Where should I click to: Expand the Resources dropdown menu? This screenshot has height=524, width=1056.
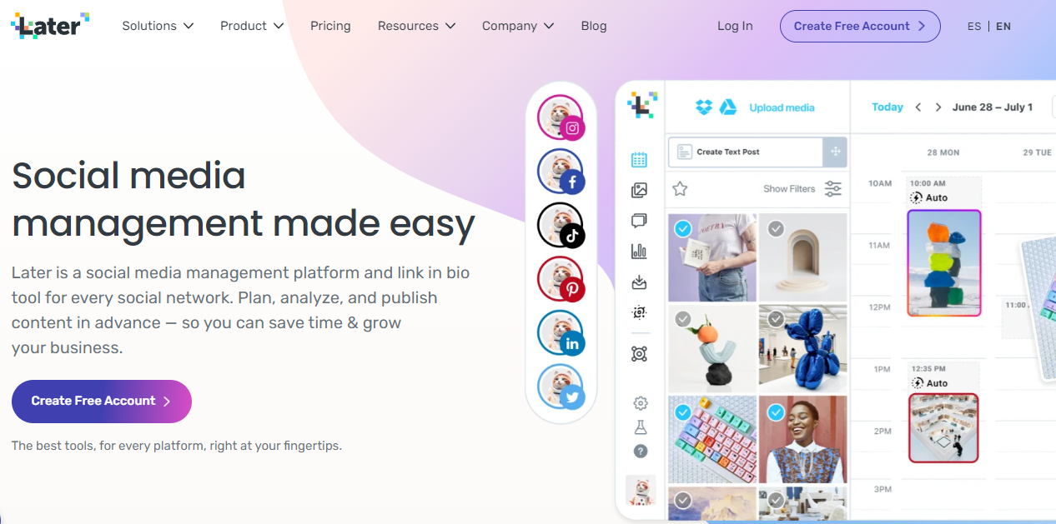[416, 26]
